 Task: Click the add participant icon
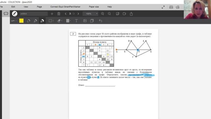coord(178,7)
